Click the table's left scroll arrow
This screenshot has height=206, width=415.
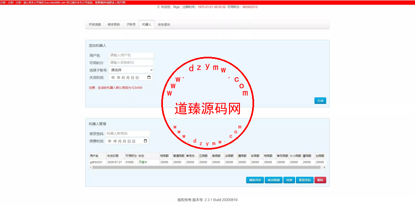coord(90,167)
